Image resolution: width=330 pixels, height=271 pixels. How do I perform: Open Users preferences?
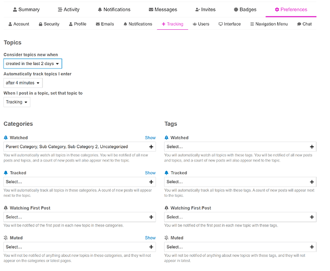coord(201,24)
